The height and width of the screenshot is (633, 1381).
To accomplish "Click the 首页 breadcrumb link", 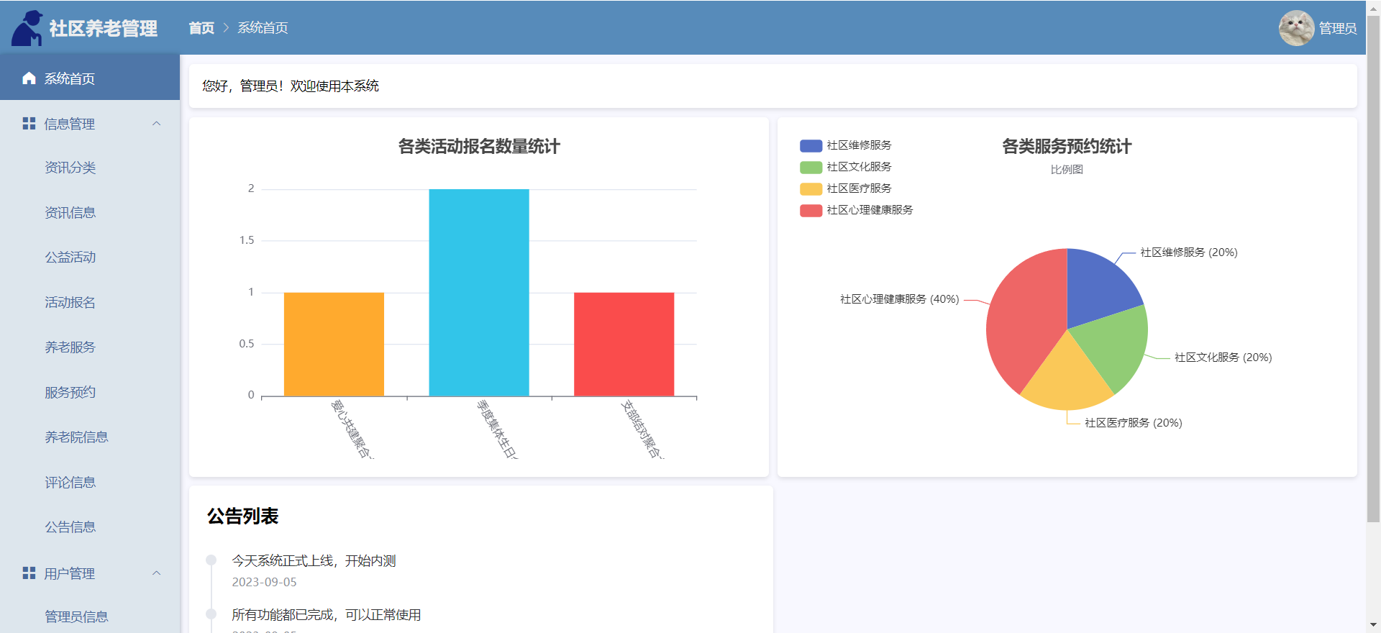I will [201, 28].
